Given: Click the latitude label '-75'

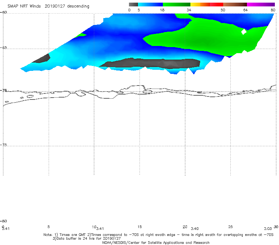Looking at the screenshot, I should (3, 145).
